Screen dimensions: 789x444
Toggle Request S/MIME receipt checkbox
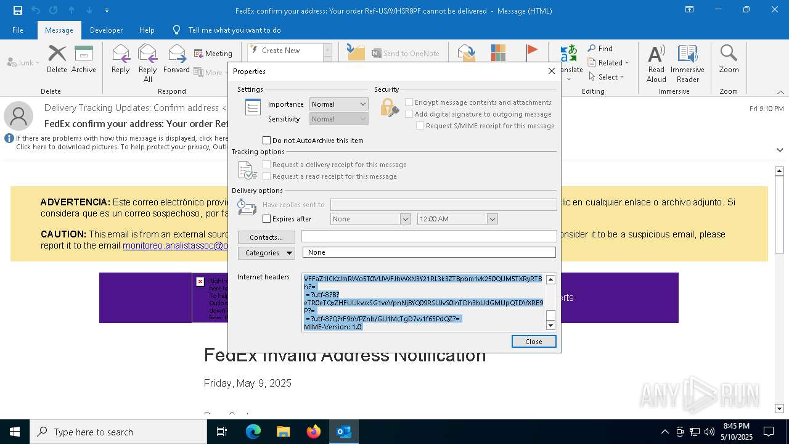tap(420, 126)
